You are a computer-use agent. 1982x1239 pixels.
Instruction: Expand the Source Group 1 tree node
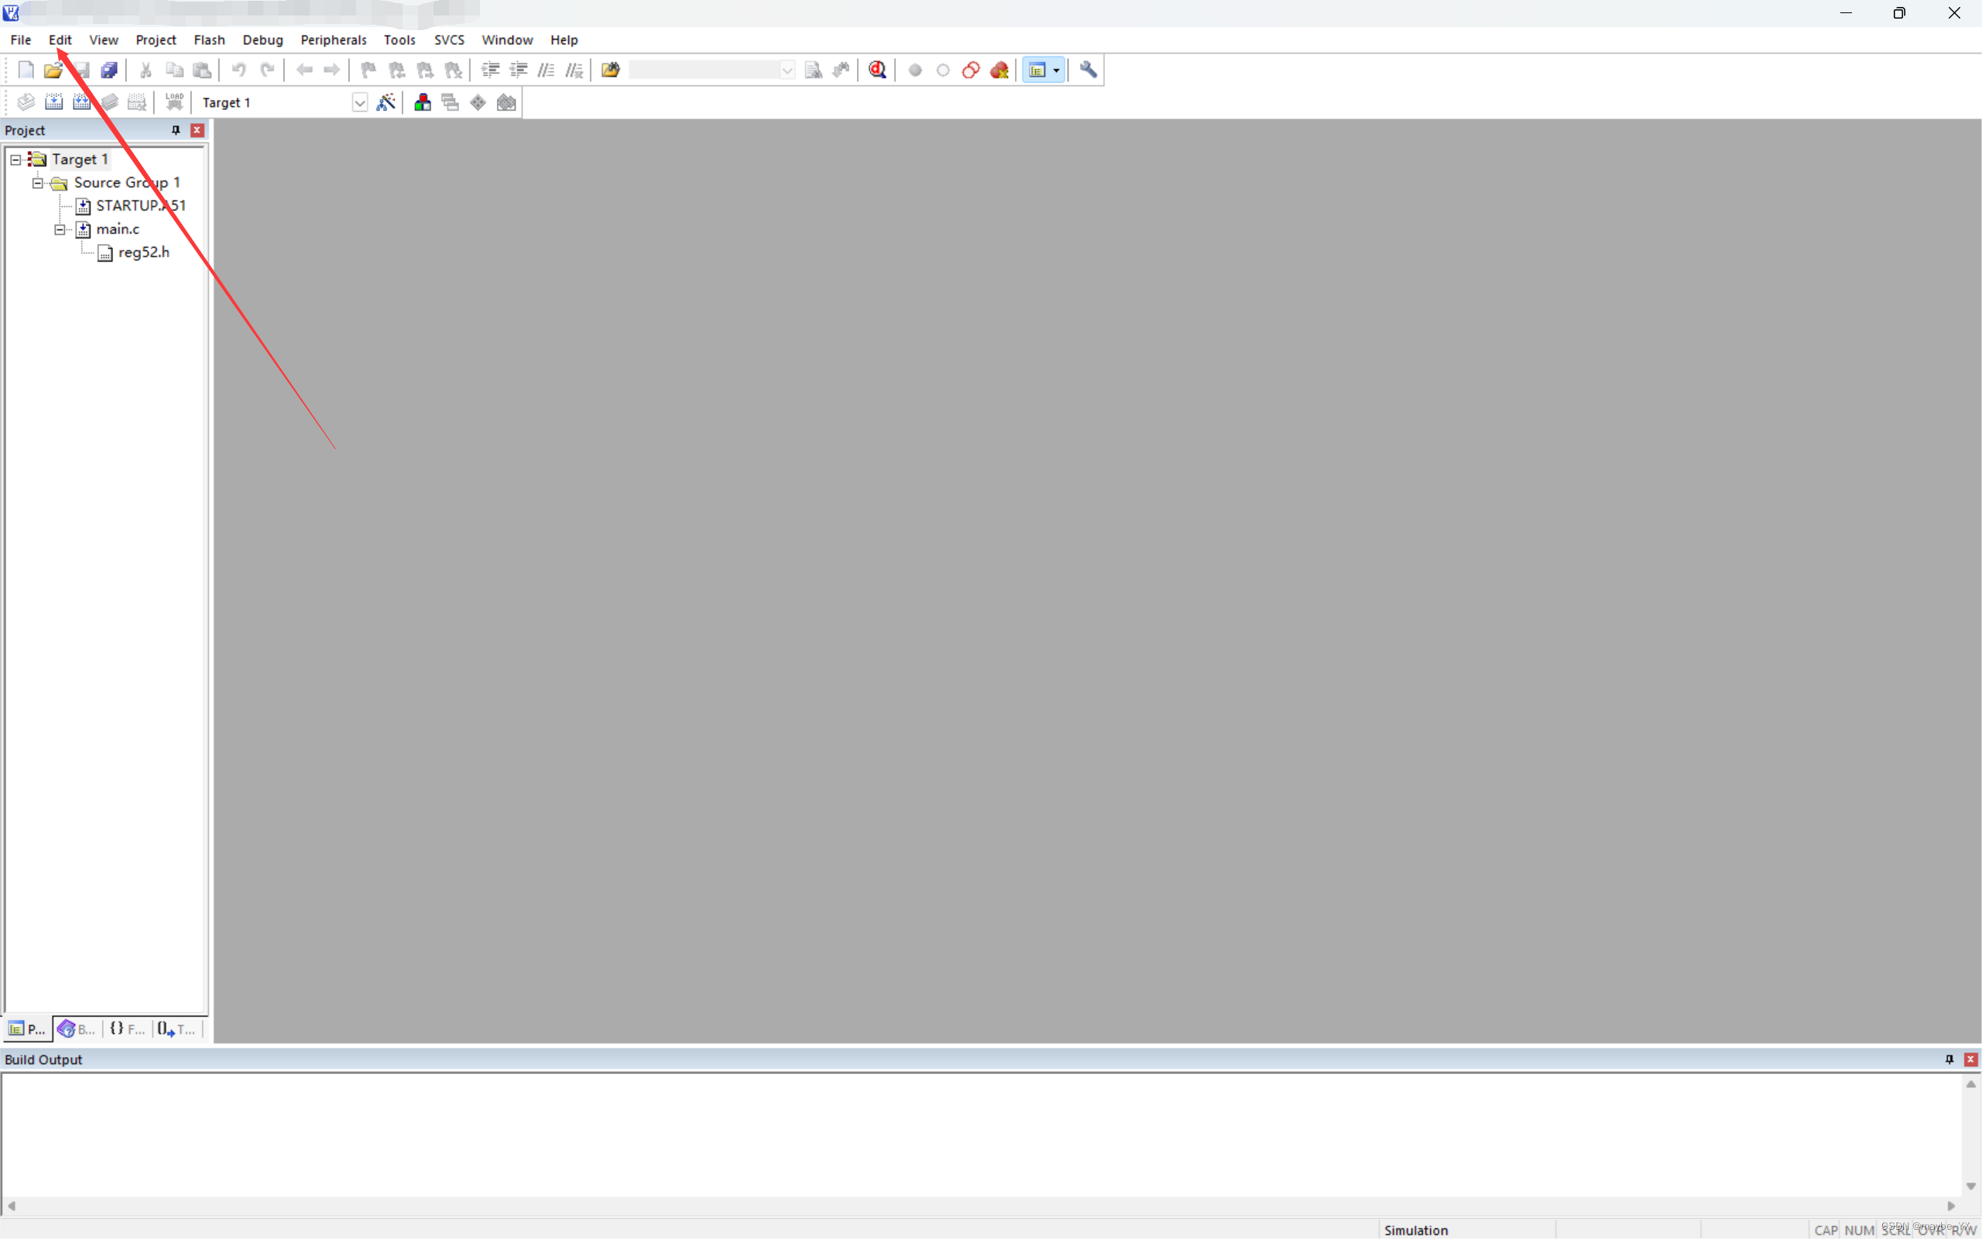click(37, 183)
